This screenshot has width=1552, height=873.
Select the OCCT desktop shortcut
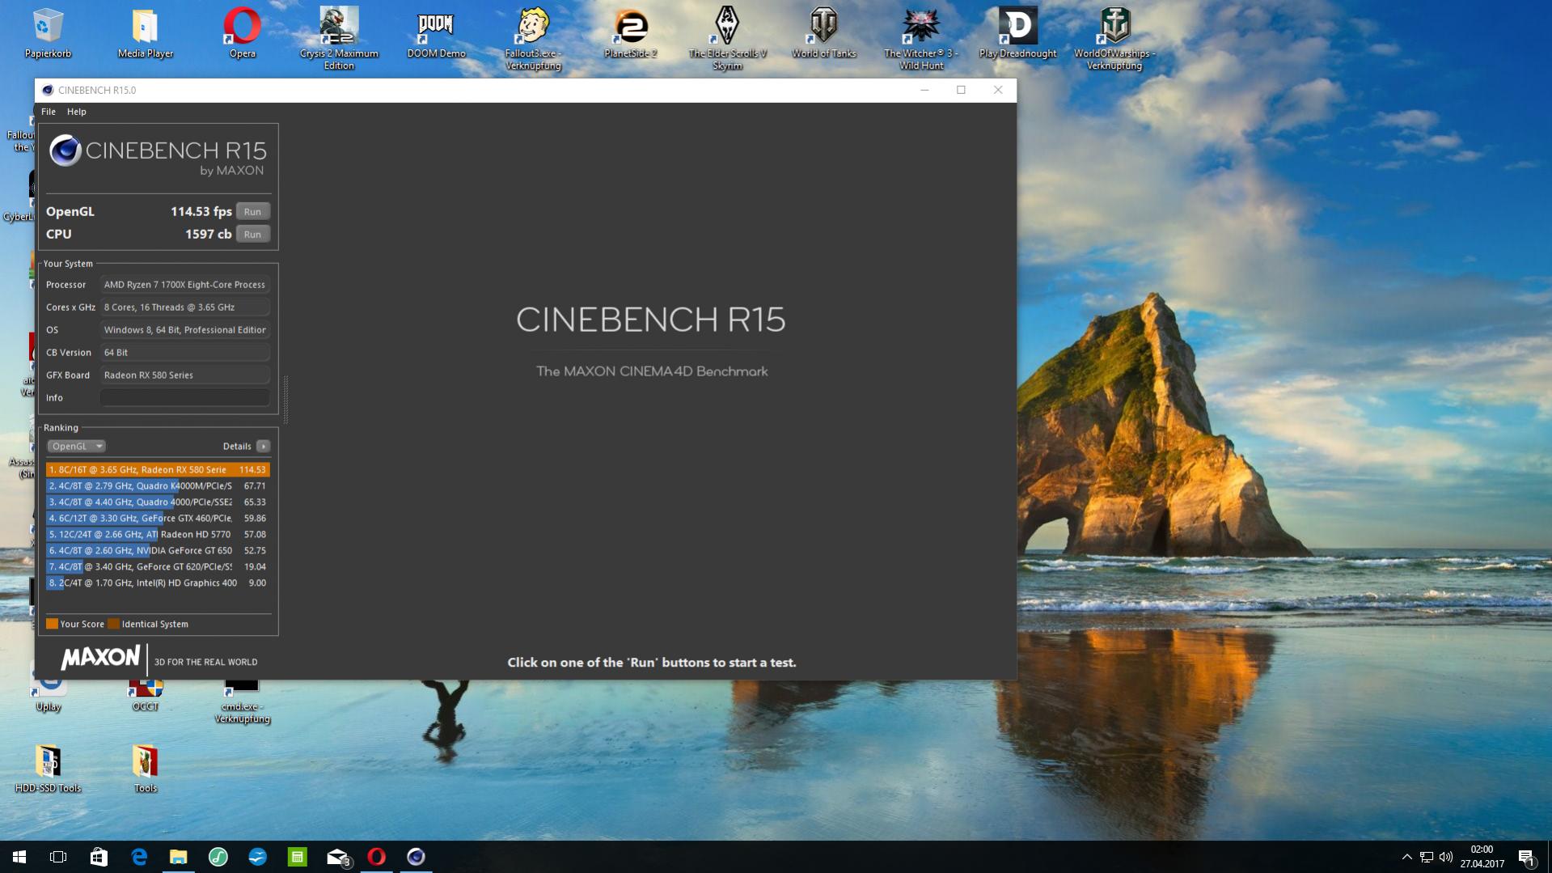coord(146,696)
